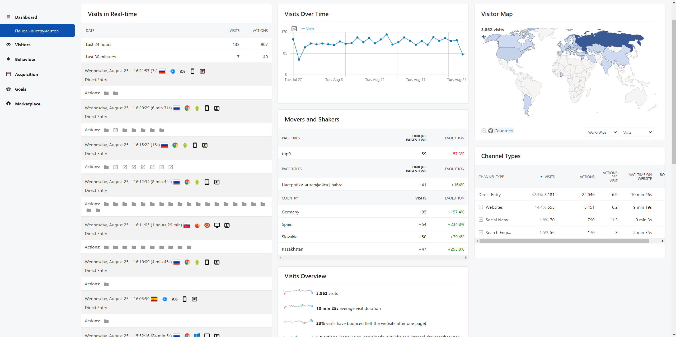676x337 pixels.
Task: Click the Last 30 minutes row
Action: coord(176,57)
